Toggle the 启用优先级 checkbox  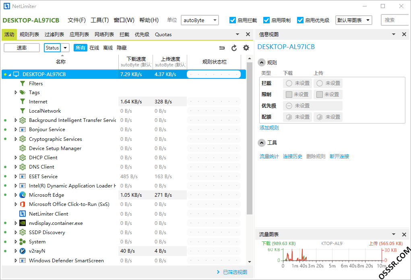(300, 20)
